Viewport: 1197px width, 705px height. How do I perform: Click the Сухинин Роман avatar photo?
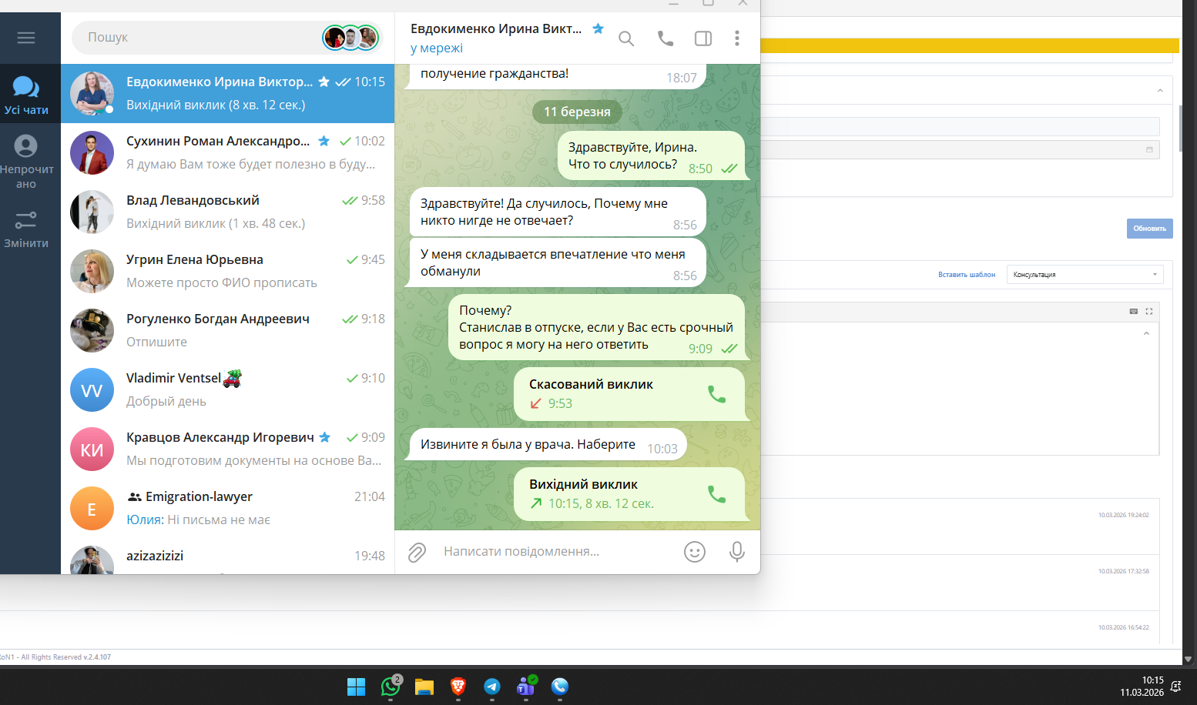92,152
